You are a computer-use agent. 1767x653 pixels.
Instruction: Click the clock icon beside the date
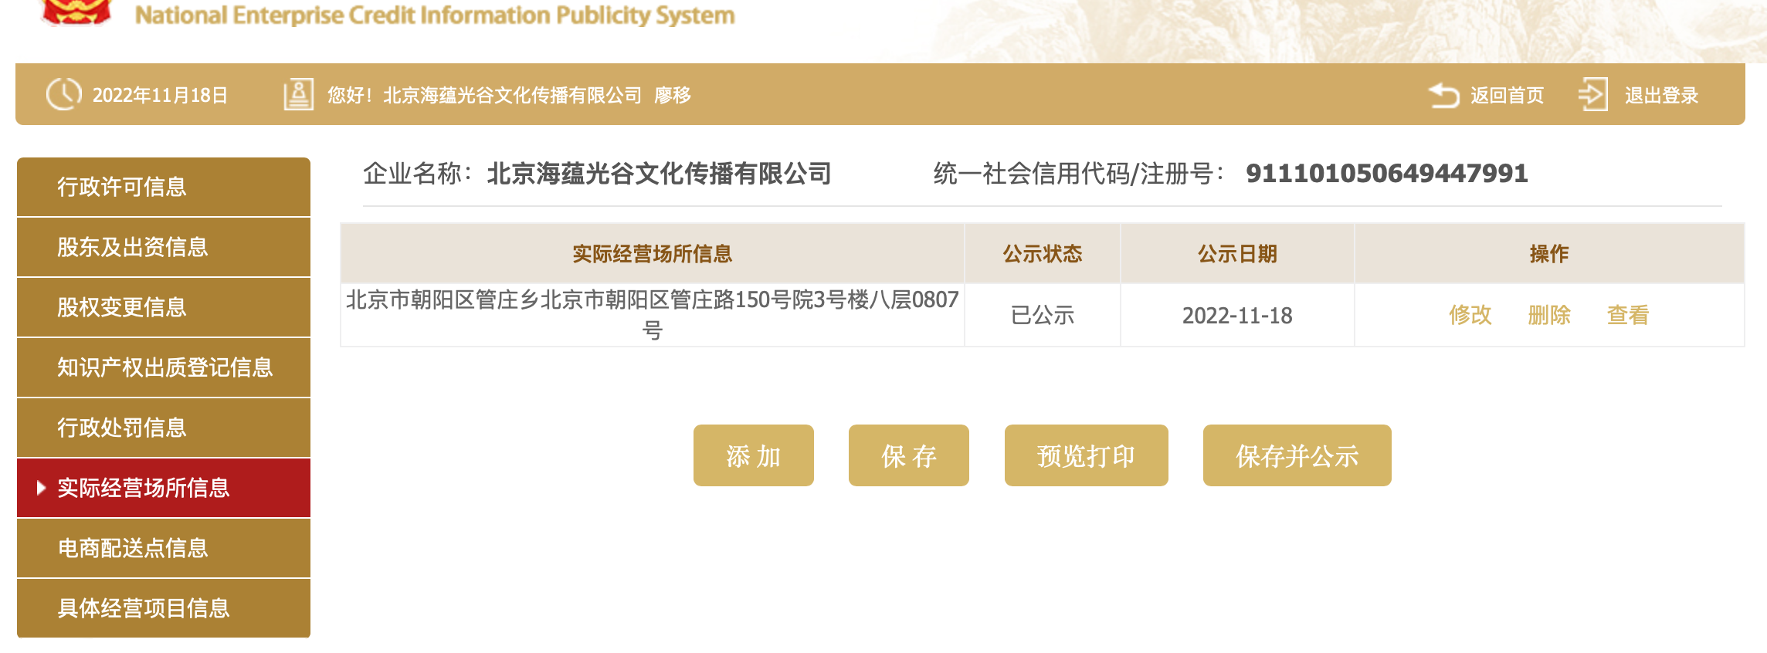63,95
